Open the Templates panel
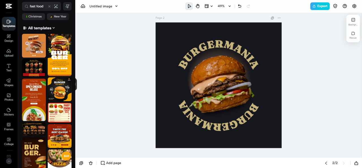The image size is (362, 168). tap(9, 23)
